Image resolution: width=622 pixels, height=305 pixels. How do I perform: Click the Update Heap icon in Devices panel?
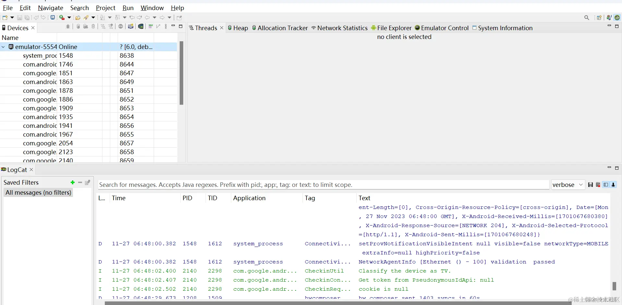[x=78, y=27]
